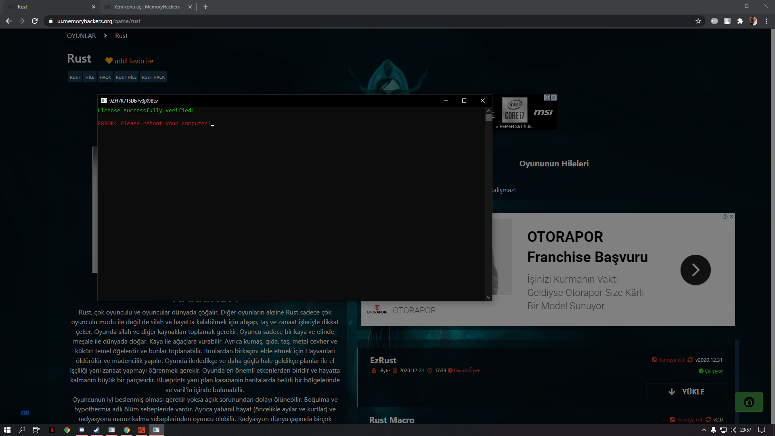Click Konuya Git for EzRust

(668, 360)
